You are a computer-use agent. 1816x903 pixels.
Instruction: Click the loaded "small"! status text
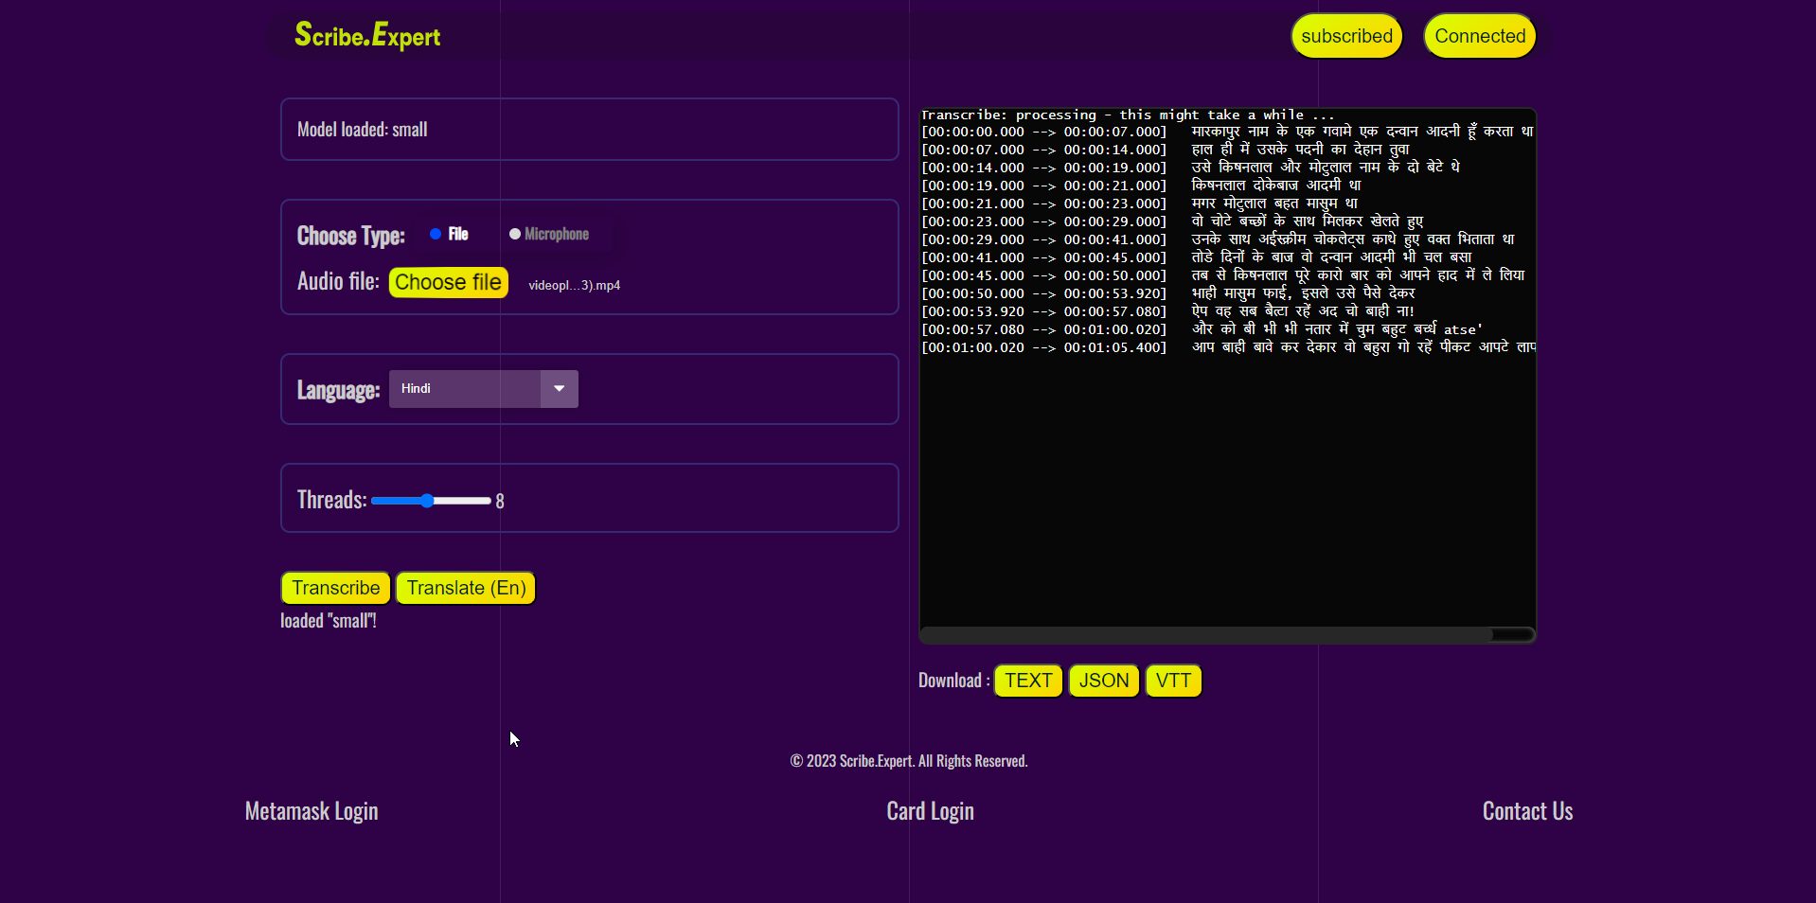pyautogui.click(x=329, y=621)
